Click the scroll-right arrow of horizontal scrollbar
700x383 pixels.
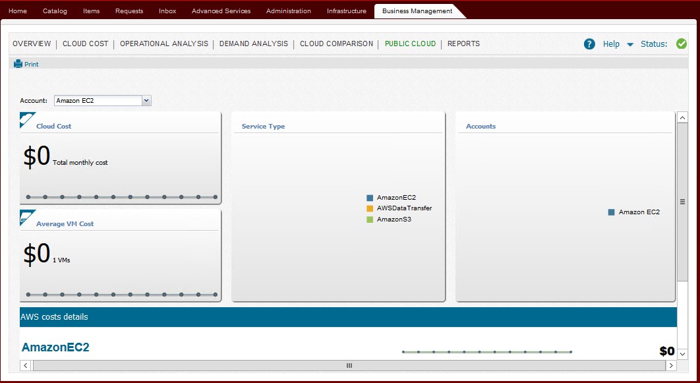click(x=671, y=365)
